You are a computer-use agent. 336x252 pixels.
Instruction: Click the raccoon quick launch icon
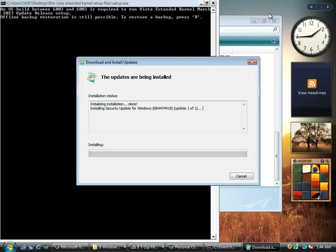coord(46,247)
